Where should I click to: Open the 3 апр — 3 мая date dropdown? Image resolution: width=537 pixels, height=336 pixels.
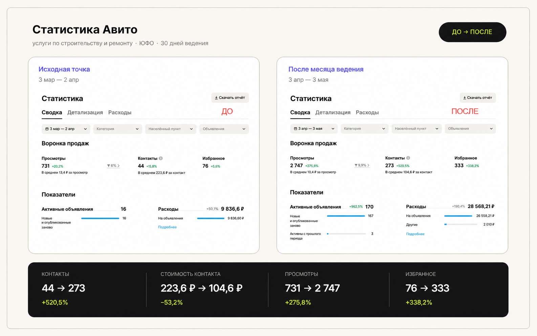(x=314, y=129)
